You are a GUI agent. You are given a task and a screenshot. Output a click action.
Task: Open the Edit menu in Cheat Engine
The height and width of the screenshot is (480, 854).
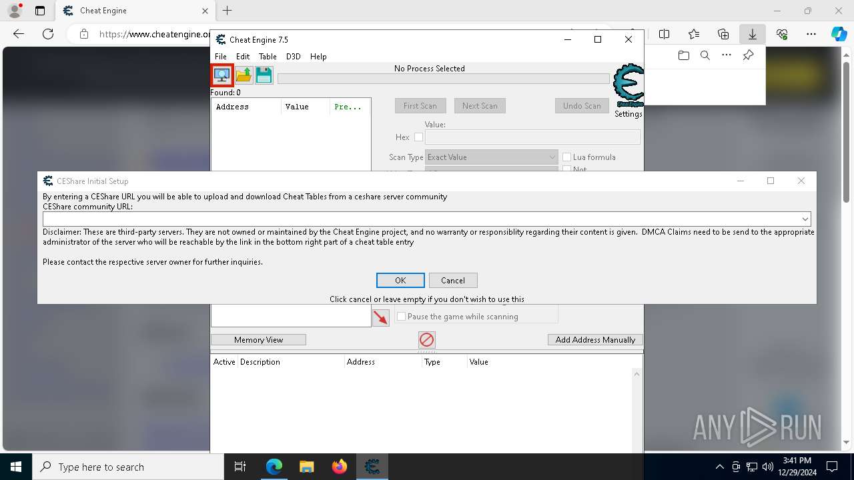pos(243,57)
